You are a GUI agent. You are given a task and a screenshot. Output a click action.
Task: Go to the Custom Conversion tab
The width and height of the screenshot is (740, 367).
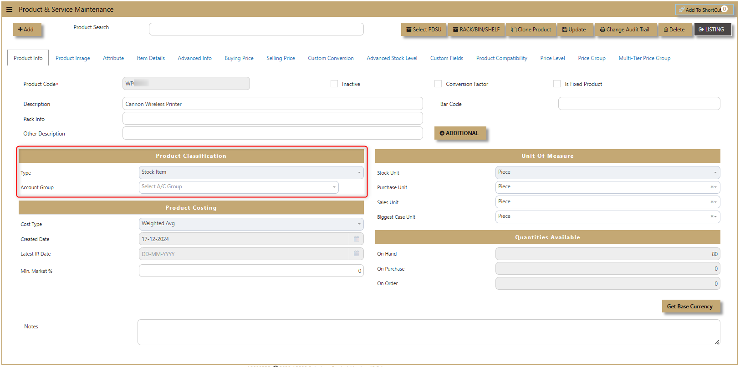point(331,58)
